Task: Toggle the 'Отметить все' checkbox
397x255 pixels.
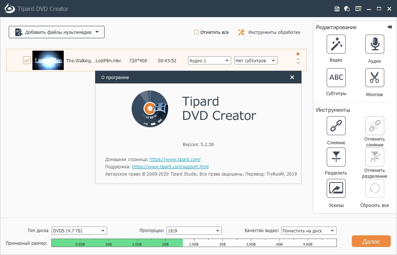Action: tap(197, 32)
